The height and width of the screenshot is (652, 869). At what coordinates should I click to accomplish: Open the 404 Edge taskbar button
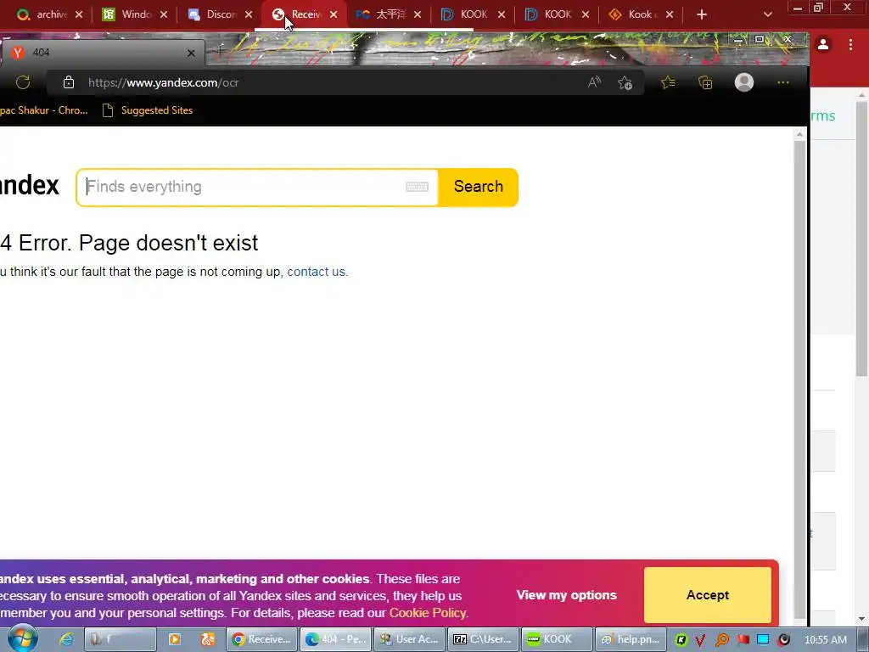point(336,639)
